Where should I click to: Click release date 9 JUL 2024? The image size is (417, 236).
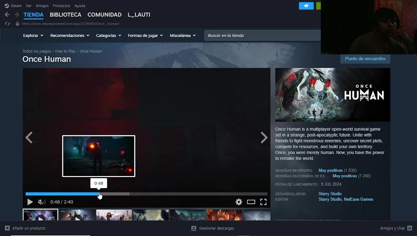click(x=331, y=184)
